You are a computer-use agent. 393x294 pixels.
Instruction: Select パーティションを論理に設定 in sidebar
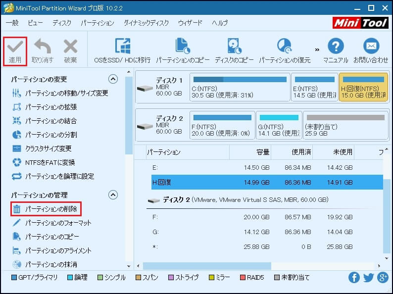click(53, 177)
